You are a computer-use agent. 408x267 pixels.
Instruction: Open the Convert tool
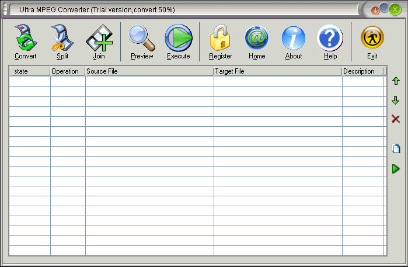[26, 42]
